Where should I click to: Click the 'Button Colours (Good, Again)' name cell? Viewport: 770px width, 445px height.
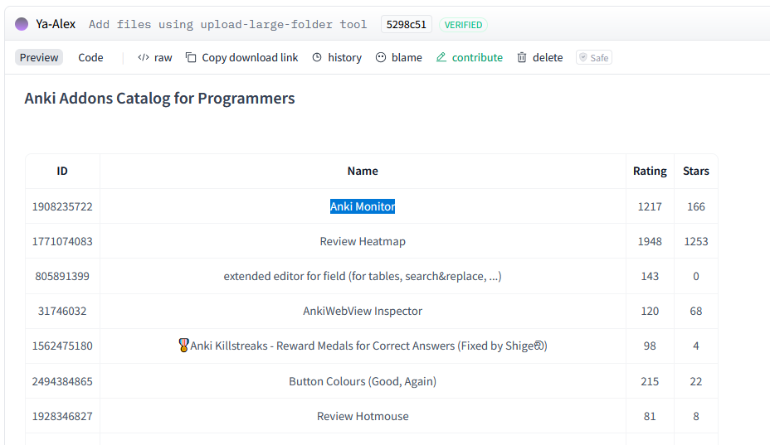pos(363,381)
